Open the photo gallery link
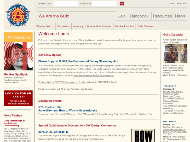 coord(175,42)
